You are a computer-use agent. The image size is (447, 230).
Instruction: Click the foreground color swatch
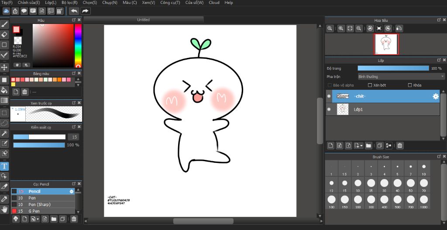click(x=16, y=29)
